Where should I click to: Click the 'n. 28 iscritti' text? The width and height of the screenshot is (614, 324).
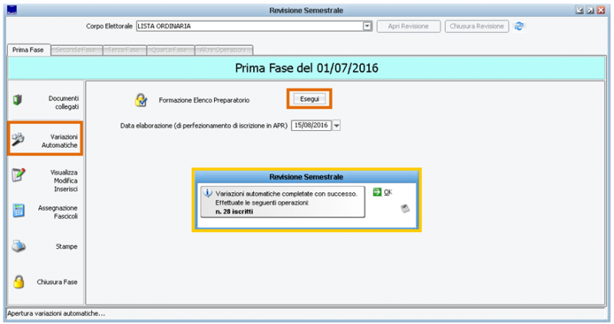pyautogui.click(x=234, y=211)
